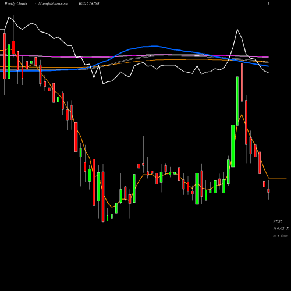
Task: Click the 'Weekly Charts' title text
Action: click(x=16, y=3)
